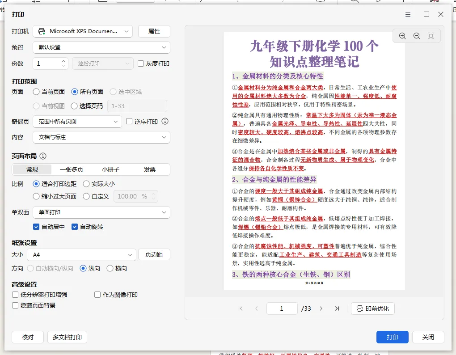Click the fit-page icon in preview toolbar
The image size is (456, 355).
click(x=431, y=36)
